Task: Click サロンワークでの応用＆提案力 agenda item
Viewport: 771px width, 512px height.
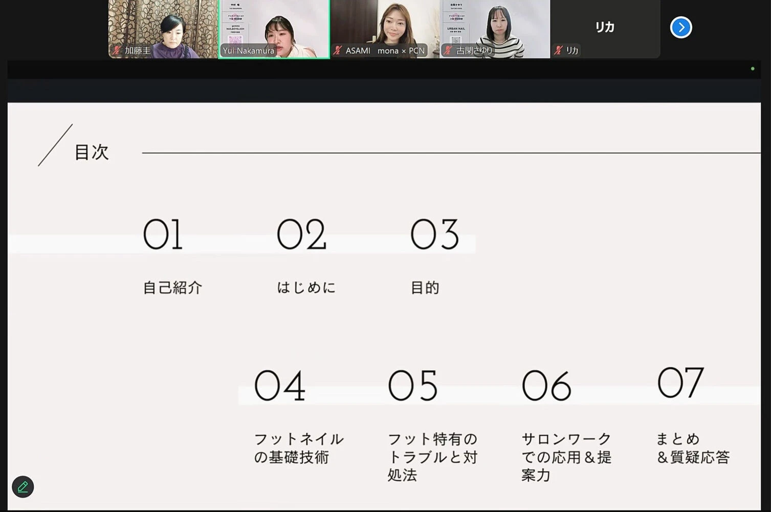Action: 566,457
